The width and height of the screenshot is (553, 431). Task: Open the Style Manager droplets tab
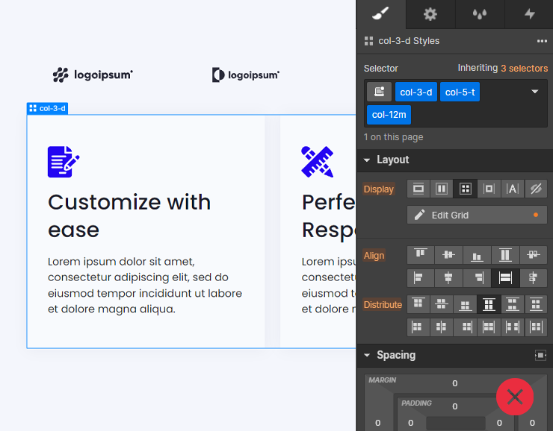point(480,14)
